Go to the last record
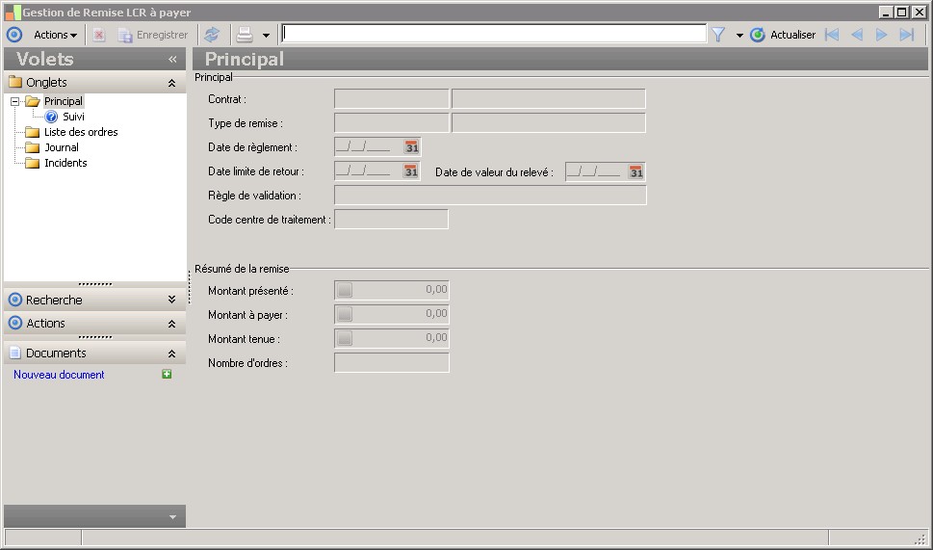The height and width of the screenshot is (550, 933). click(x=906, y=35)
